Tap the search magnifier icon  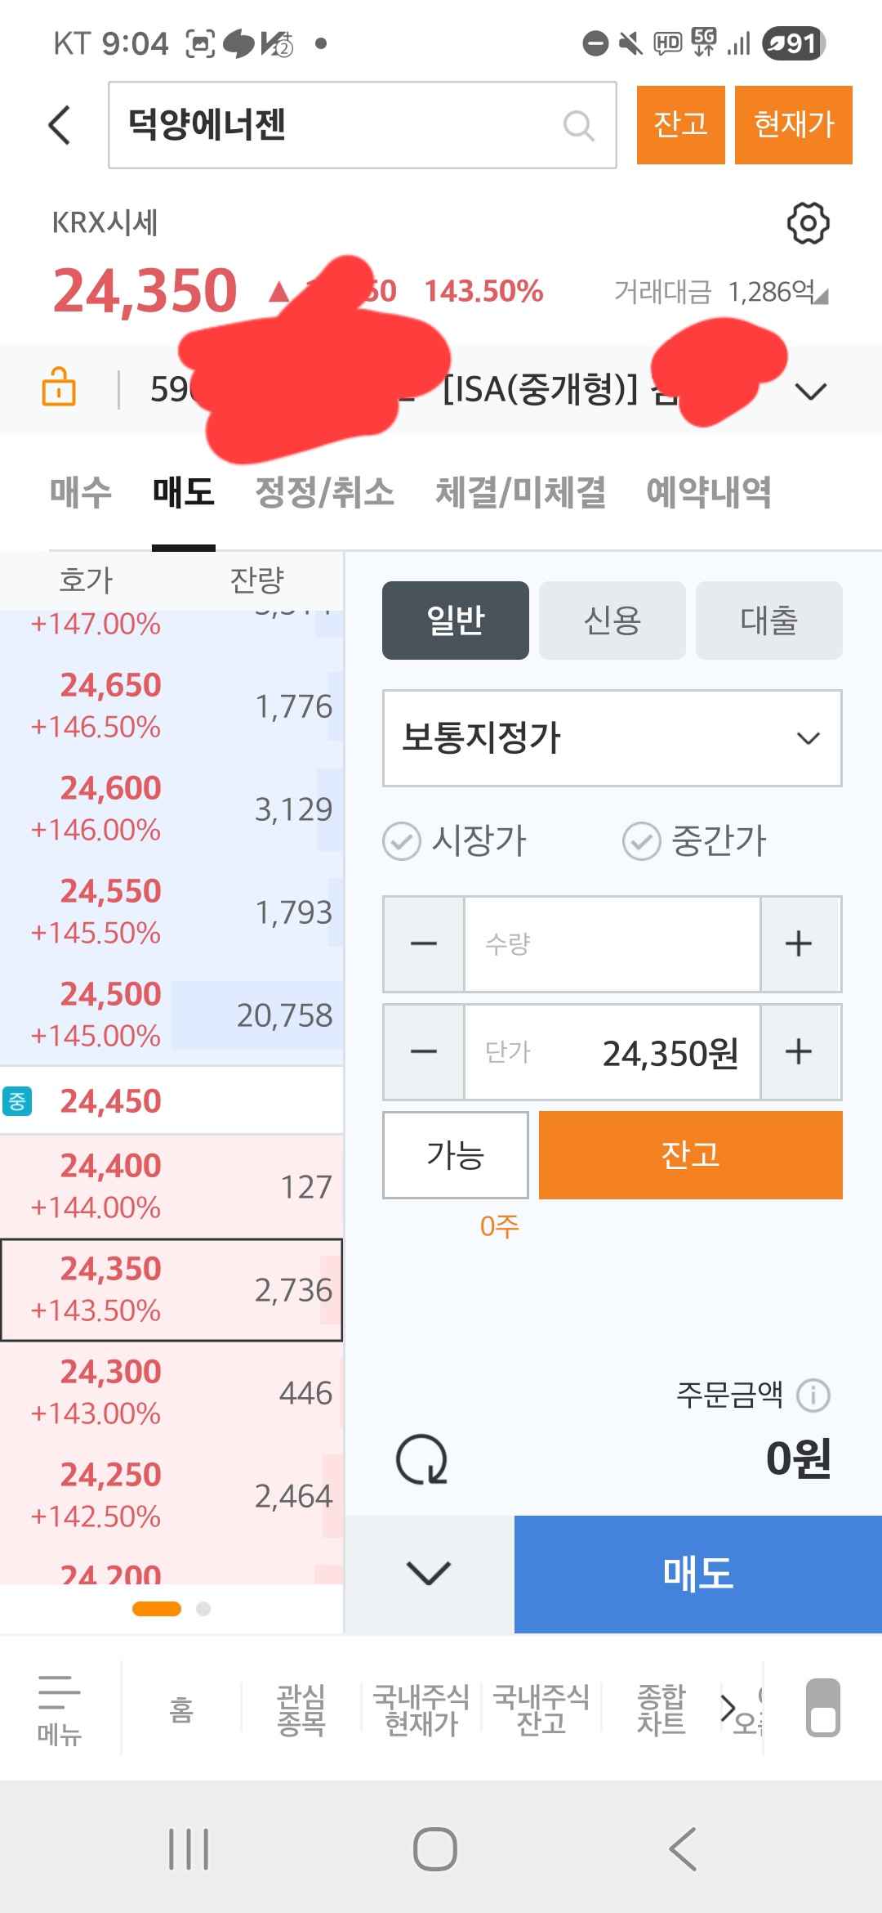[x=578, y=126]
